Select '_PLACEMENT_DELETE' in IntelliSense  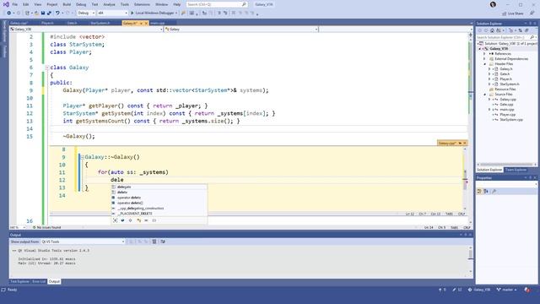point(159,214)
